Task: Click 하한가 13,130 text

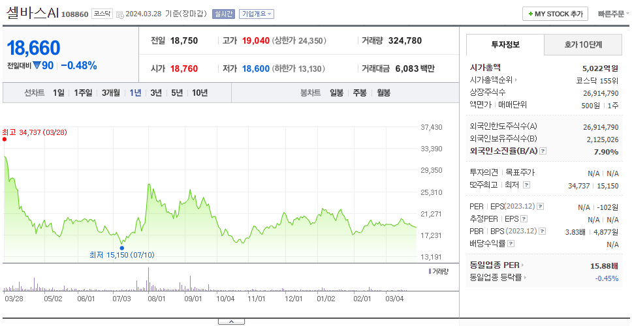Action: 300,69
